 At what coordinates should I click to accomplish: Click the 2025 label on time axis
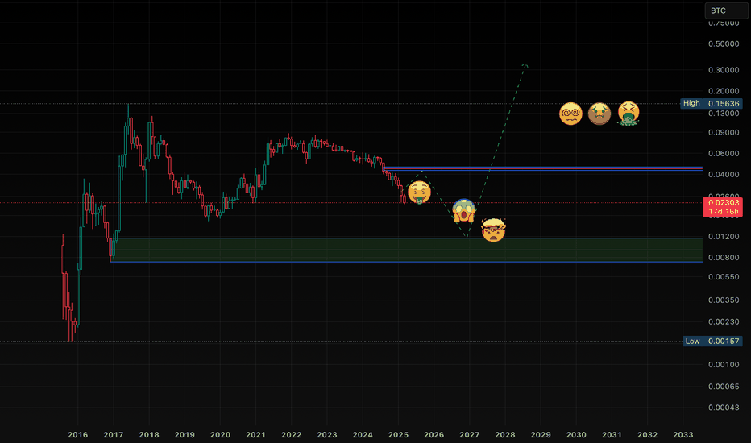(x=398, y=435)
